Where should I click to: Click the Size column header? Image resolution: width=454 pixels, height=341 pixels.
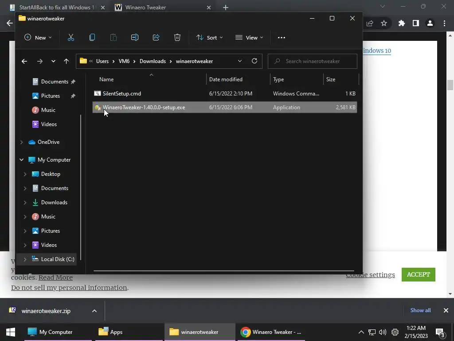[331, 79]
